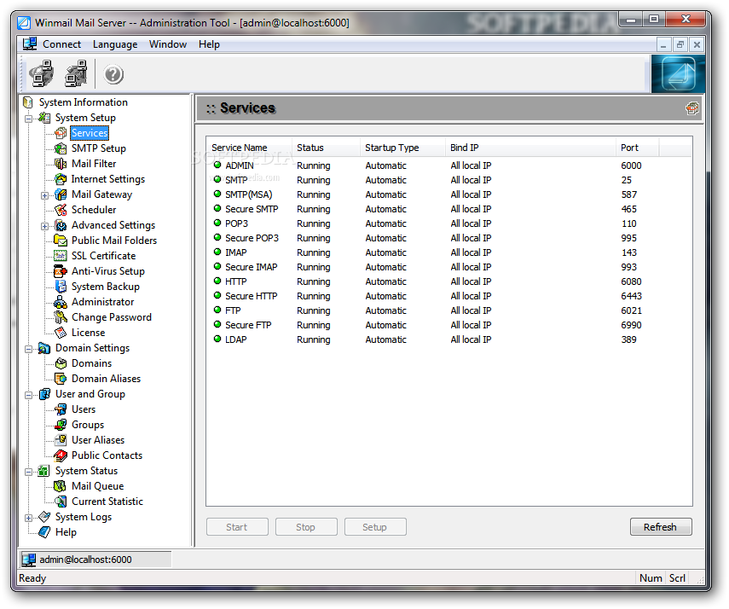Select the License icon

click(x=61, y=333)
